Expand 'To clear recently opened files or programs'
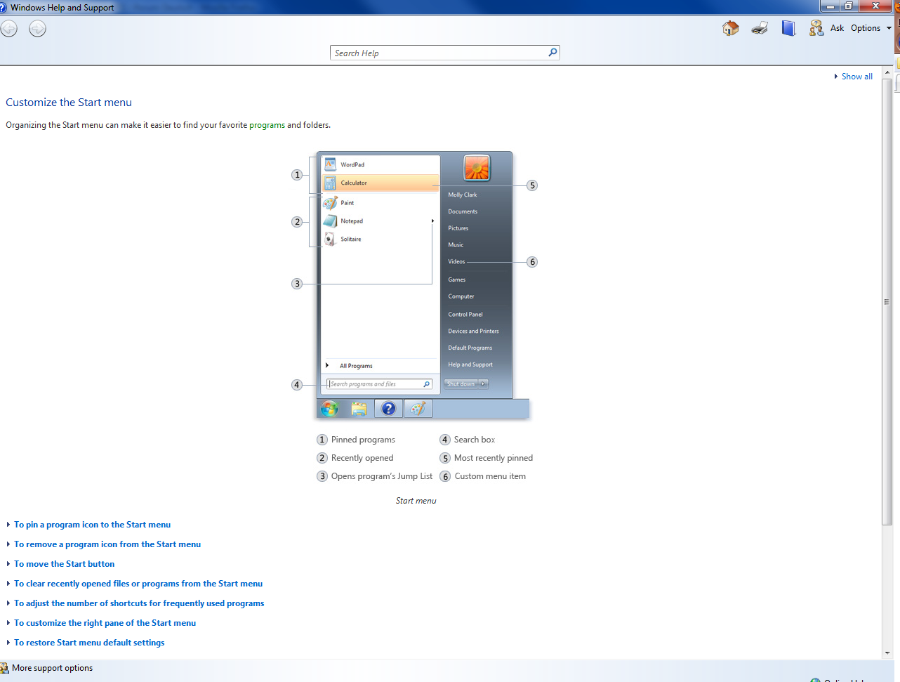The width and height of the screenshot is (900, 682). [x=138, y=584]
